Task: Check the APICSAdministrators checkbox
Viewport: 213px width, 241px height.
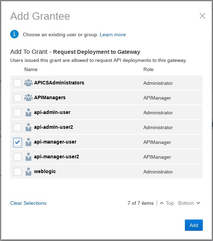Action: click(18, 83)
